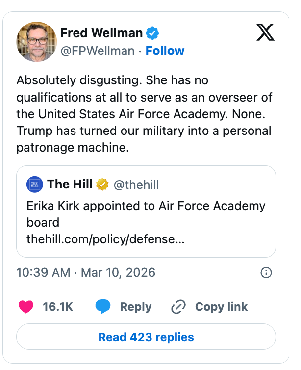301x370 pixels.
Task: Click the Fred Wellman display name
Action: coord(101,34)
